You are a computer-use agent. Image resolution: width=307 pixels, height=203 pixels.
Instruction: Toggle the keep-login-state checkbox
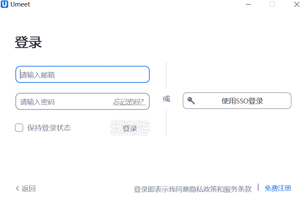pyautogui.click(x=19, y=128)
